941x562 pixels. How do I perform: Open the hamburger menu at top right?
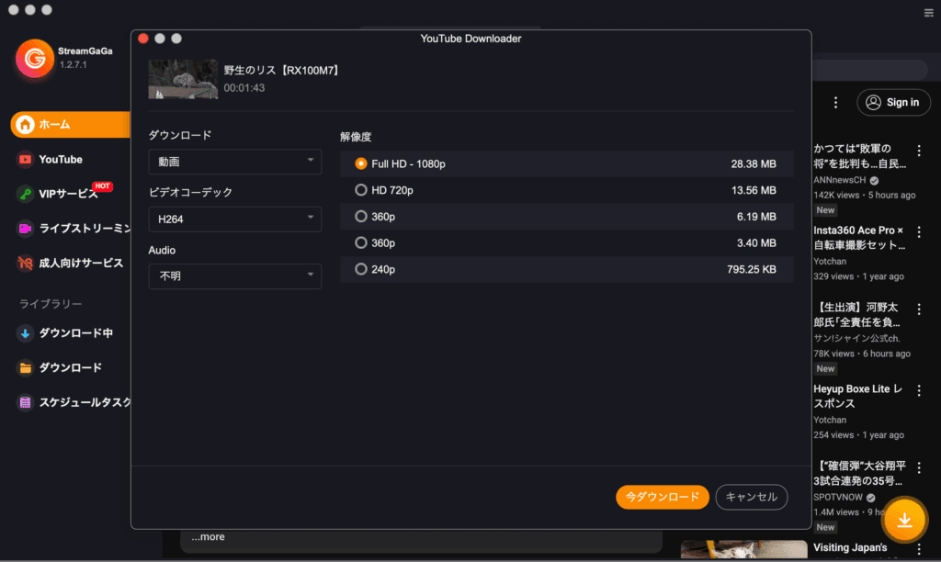pyautogui.click(x=928, y=13)
